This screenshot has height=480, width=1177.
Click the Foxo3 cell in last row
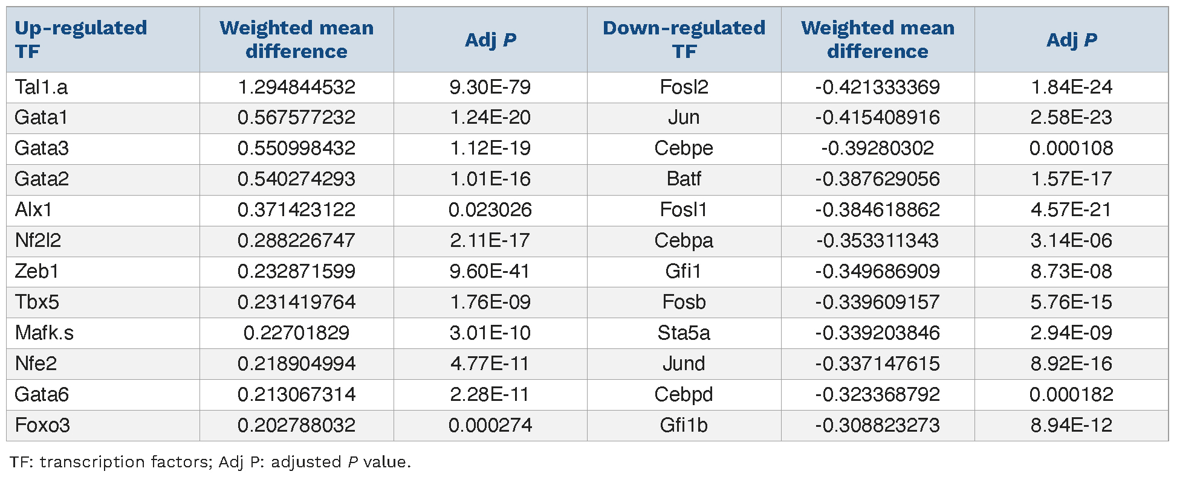(42, 426)
